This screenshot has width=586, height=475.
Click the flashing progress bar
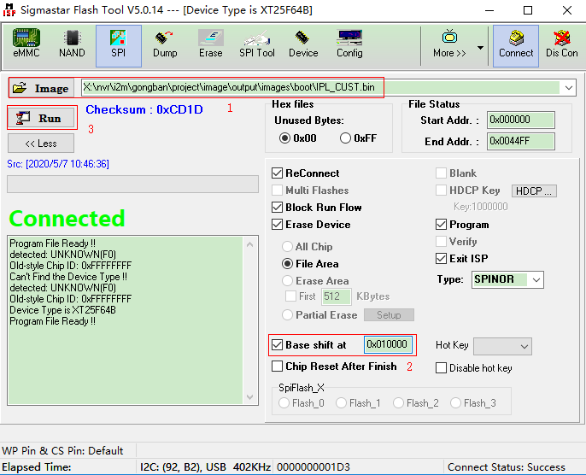(132, 185)
